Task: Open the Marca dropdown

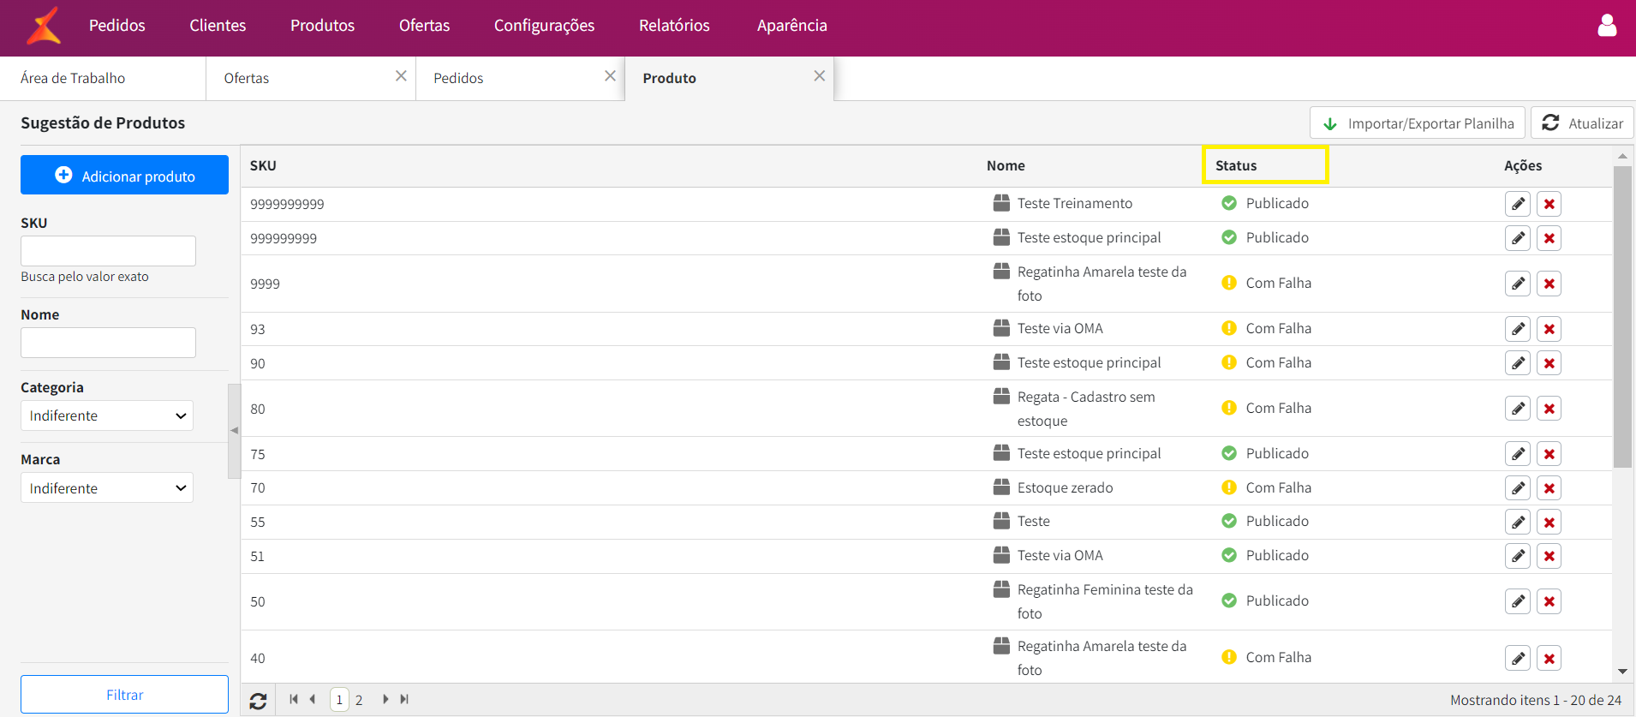Action: [x=107, y=488]
